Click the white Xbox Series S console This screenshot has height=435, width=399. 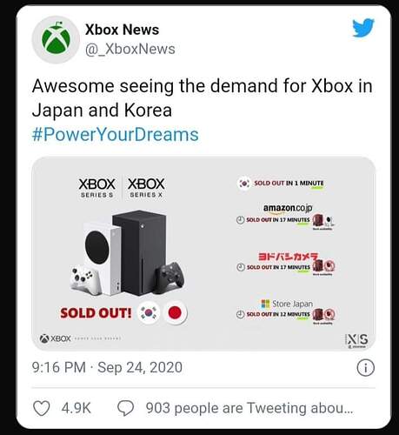tap(103, 258)
